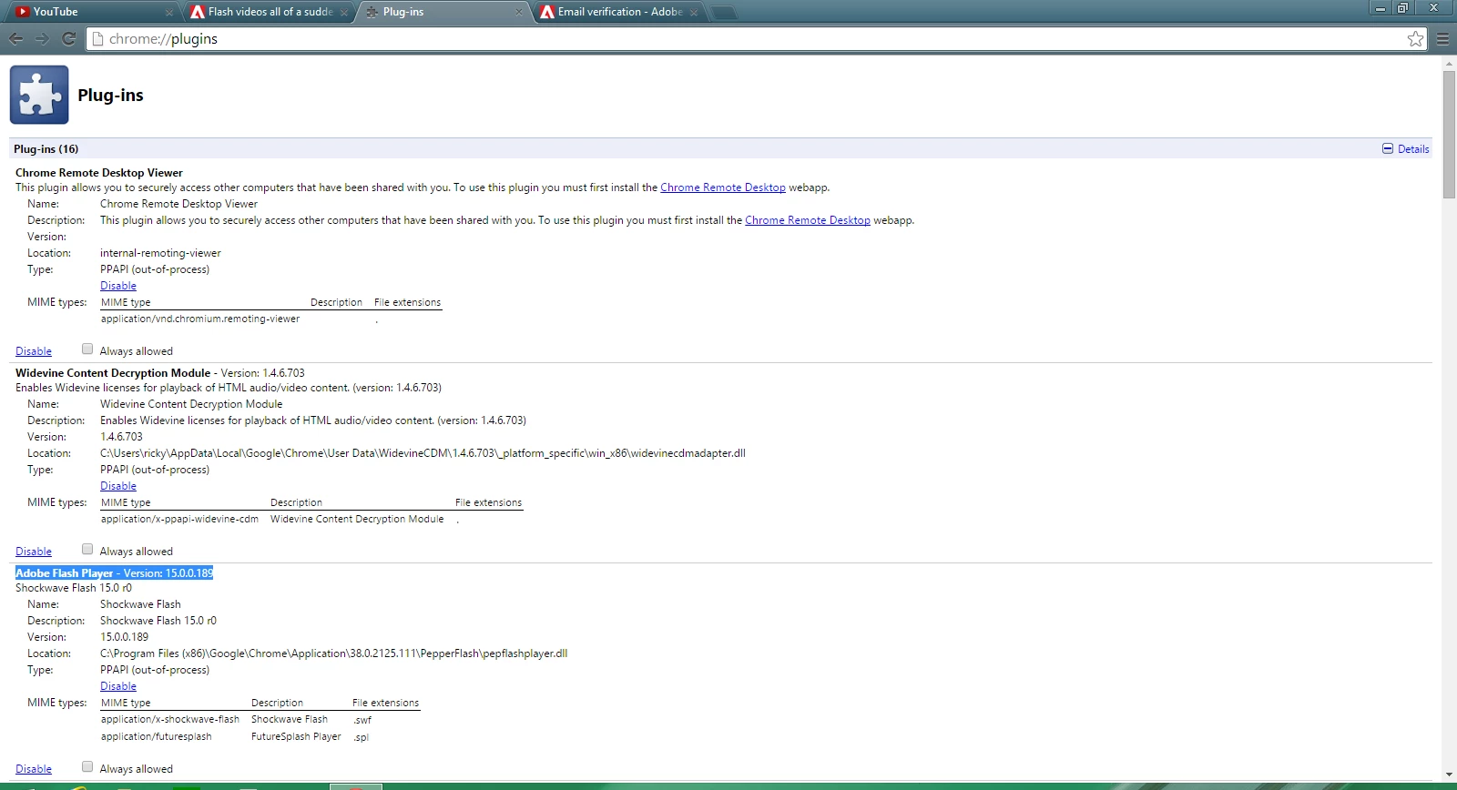
Task: Click the widevinecdmadapter.dll location path
Action: click(x=423, y=453)
